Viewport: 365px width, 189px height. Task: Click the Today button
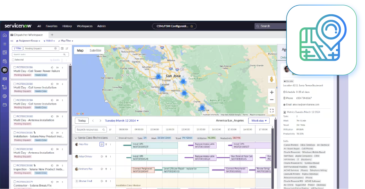[82, 121]
